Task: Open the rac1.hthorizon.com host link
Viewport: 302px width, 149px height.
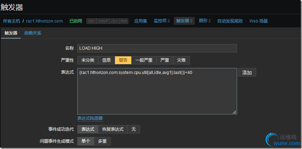Action: pyautogui.click(x=44, y=21)
